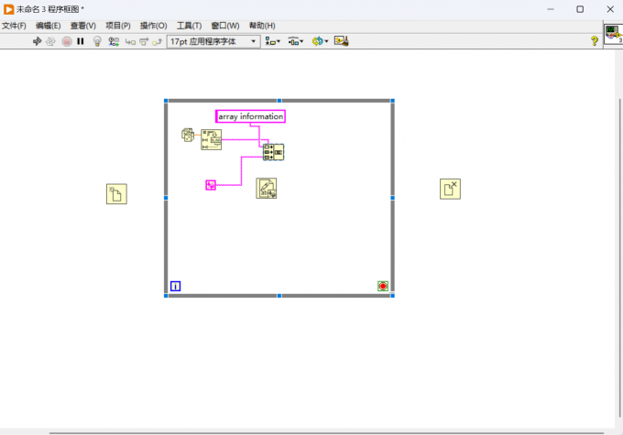Close the block diagram window
The width and height of the screenshot is (623, 435).
click(610, 9)
